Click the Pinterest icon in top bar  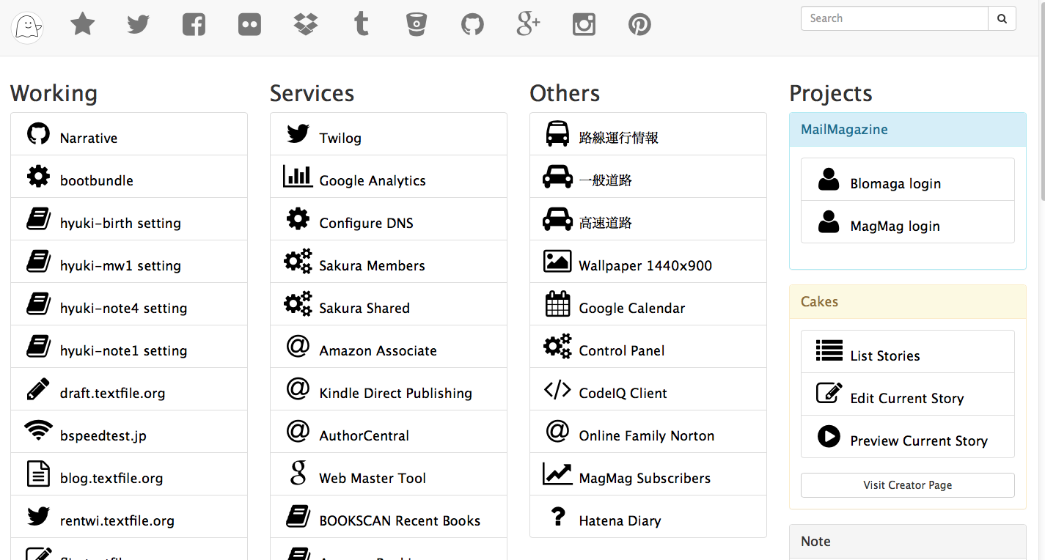[x=639, y=25]
